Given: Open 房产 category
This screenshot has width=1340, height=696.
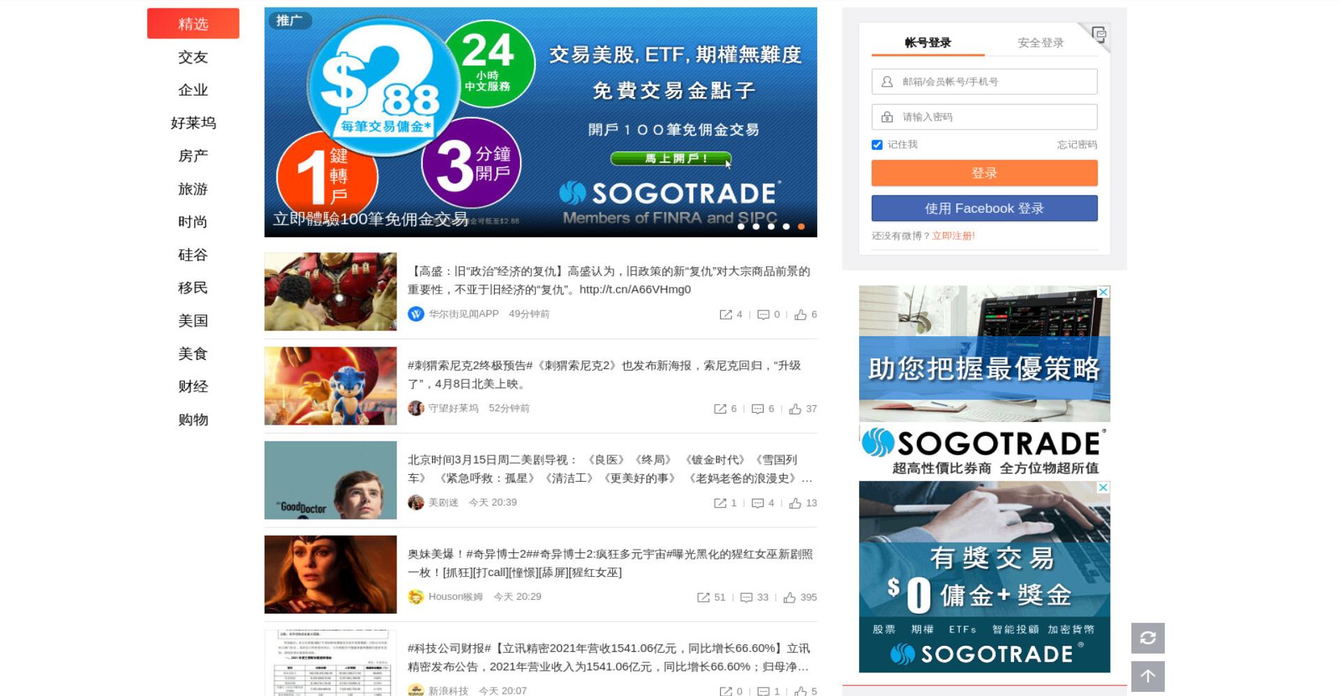Looking at the screenshot, I should (x=193, y=156).
